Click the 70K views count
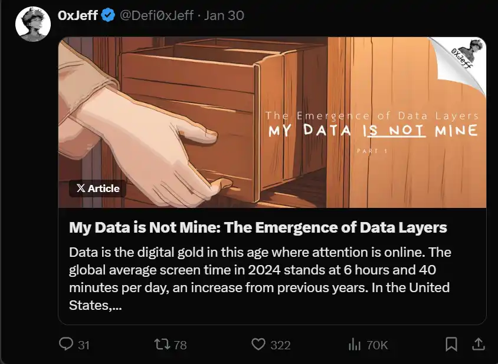Viewport: 498px width, 364px height. (377, 345)
